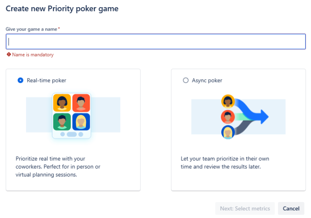Select the Real-time poker radio button
This screenshot has height=218, width=311.
tap(21, 80)
